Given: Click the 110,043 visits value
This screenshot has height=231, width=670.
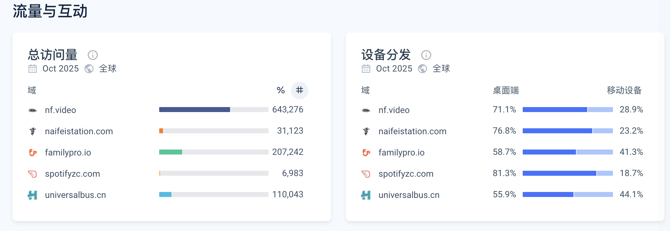Looking at the screenshot, I should [x=288, y=194].
